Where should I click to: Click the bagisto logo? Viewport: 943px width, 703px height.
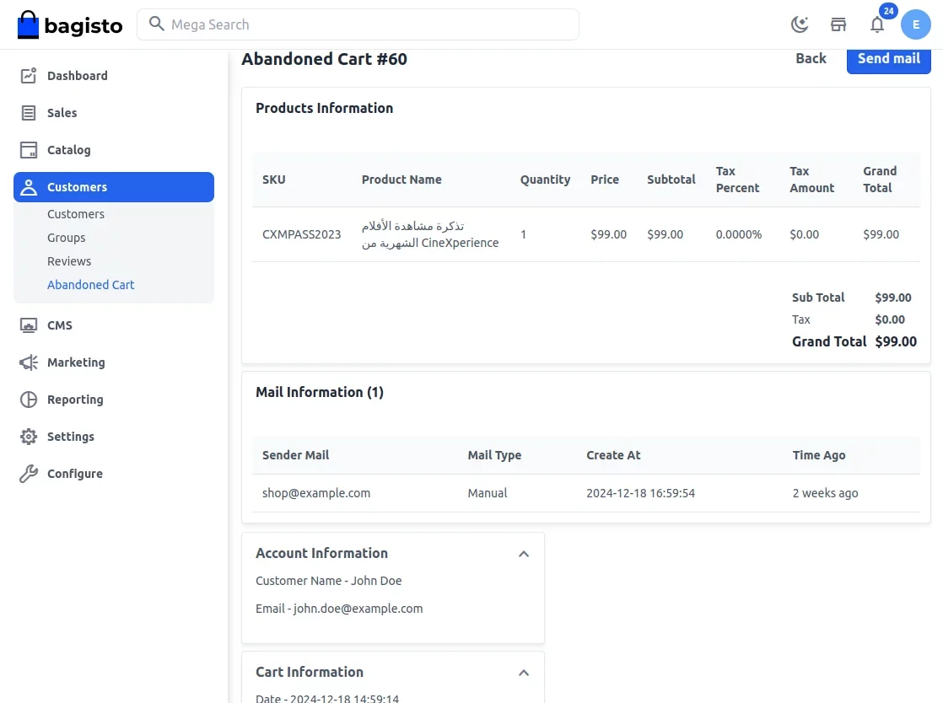70,24
